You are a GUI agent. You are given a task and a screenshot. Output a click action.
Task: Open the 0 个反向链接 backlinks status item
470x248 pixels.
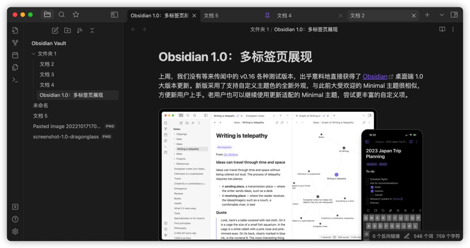click(386, 236)
